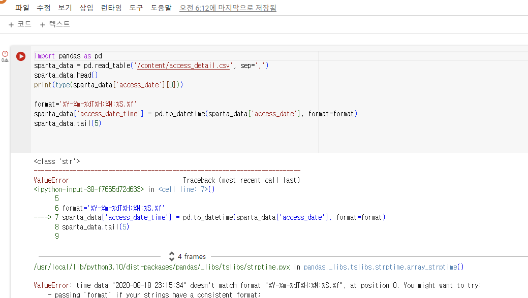Click the <class 'str'> output text
The height and width of the screenshot is (298, 528).
[x=57, y=161]
